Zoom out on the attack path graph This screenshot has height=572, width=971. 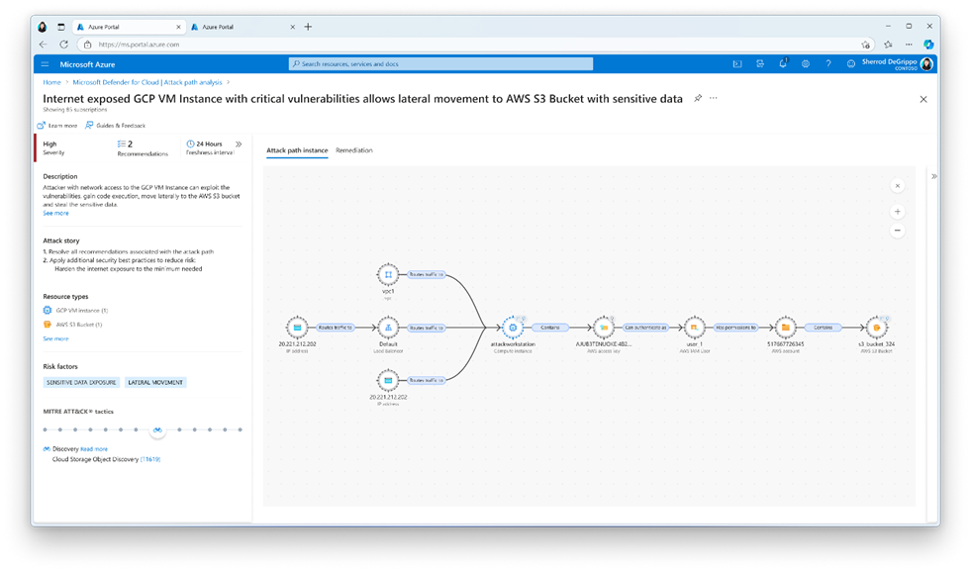pyautogui.click(x=898, y=231)
